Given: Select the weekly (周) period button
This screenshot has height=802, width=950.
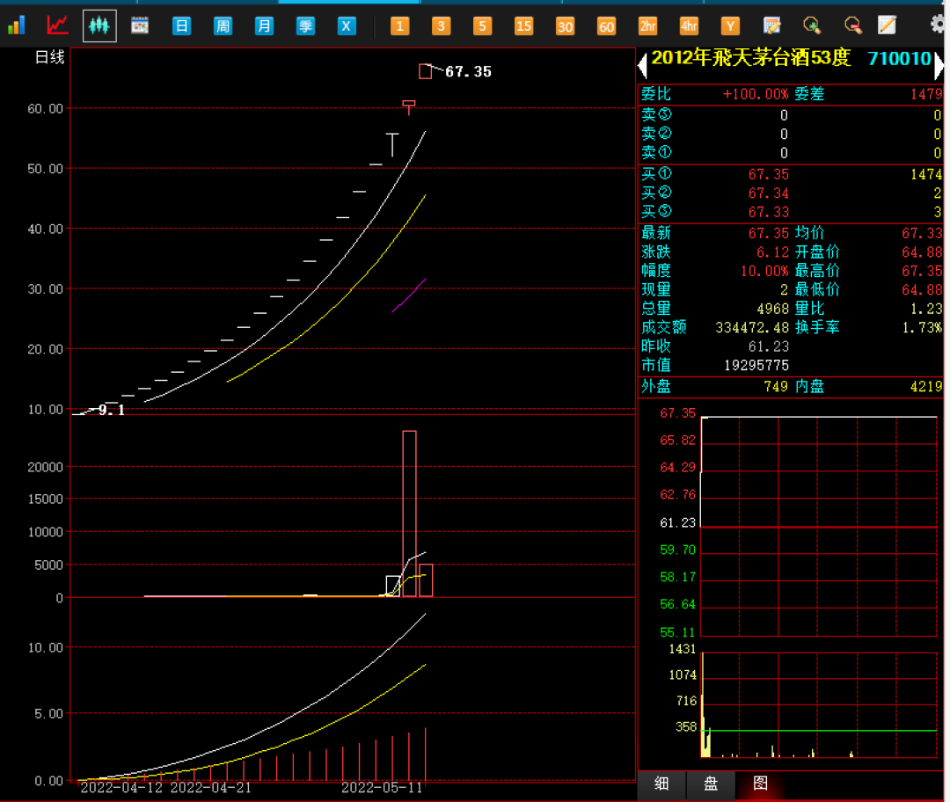Looking at the screenshot, I should 223,26.
